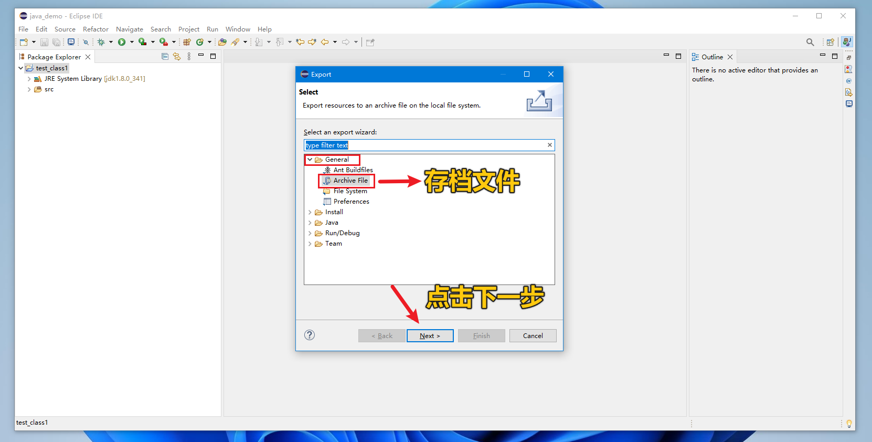
Task: Select the Java perspective icon
Action: coord(847,42)
